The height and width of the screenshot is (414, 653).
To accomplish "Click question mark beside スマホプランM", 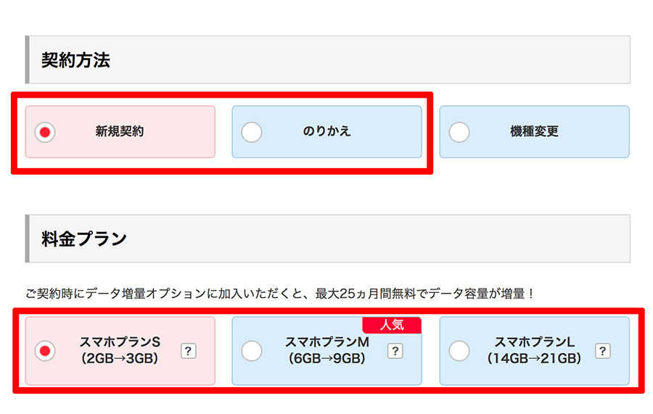I will coord(395,352).
